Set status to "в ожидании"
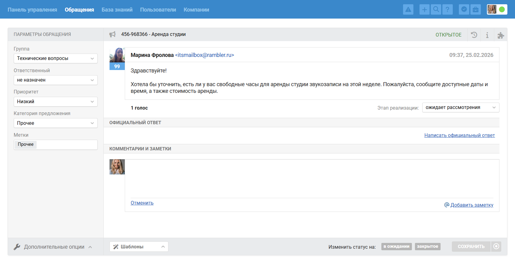515x263 pixels. pyautogui.click(x=396, y=247)
